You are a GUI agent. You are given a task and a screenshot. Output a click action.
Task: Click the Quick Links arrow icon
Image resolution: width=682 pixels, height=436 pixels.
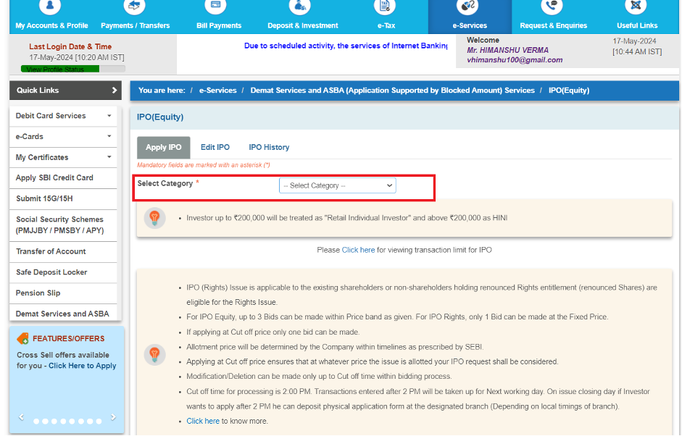point(114,91)
